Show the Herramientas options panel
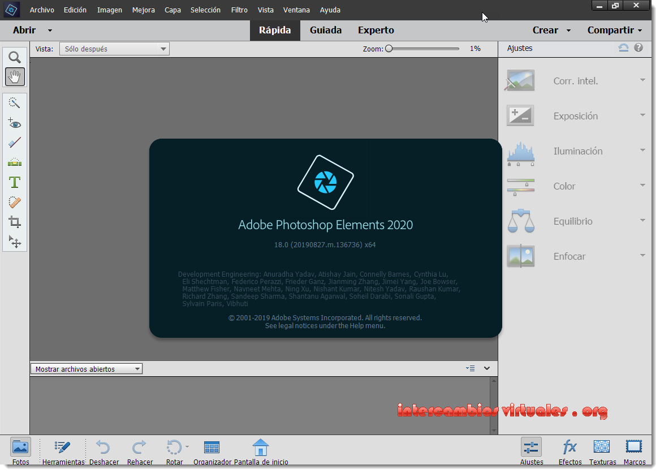The width and height of the screenshot is (660, 473). coord(63,451)
